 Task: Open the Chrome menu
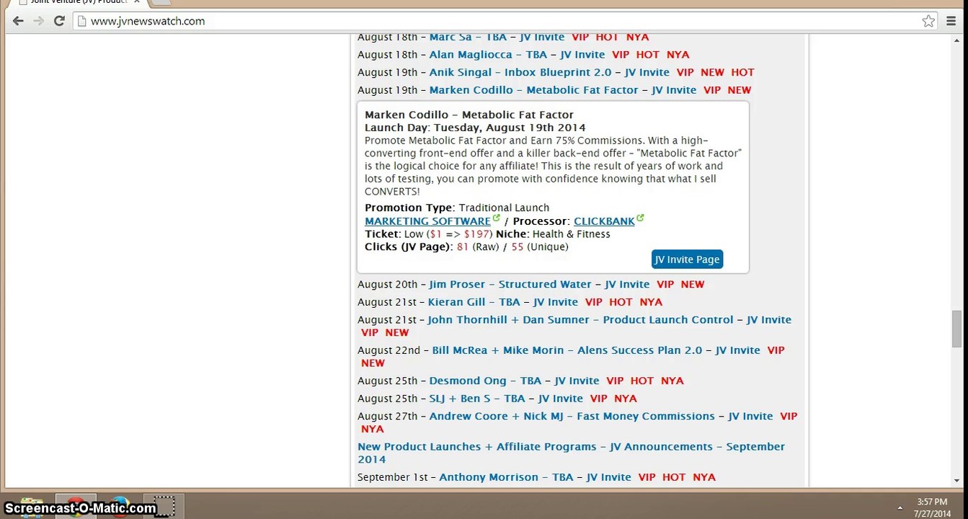pos(952,21)
